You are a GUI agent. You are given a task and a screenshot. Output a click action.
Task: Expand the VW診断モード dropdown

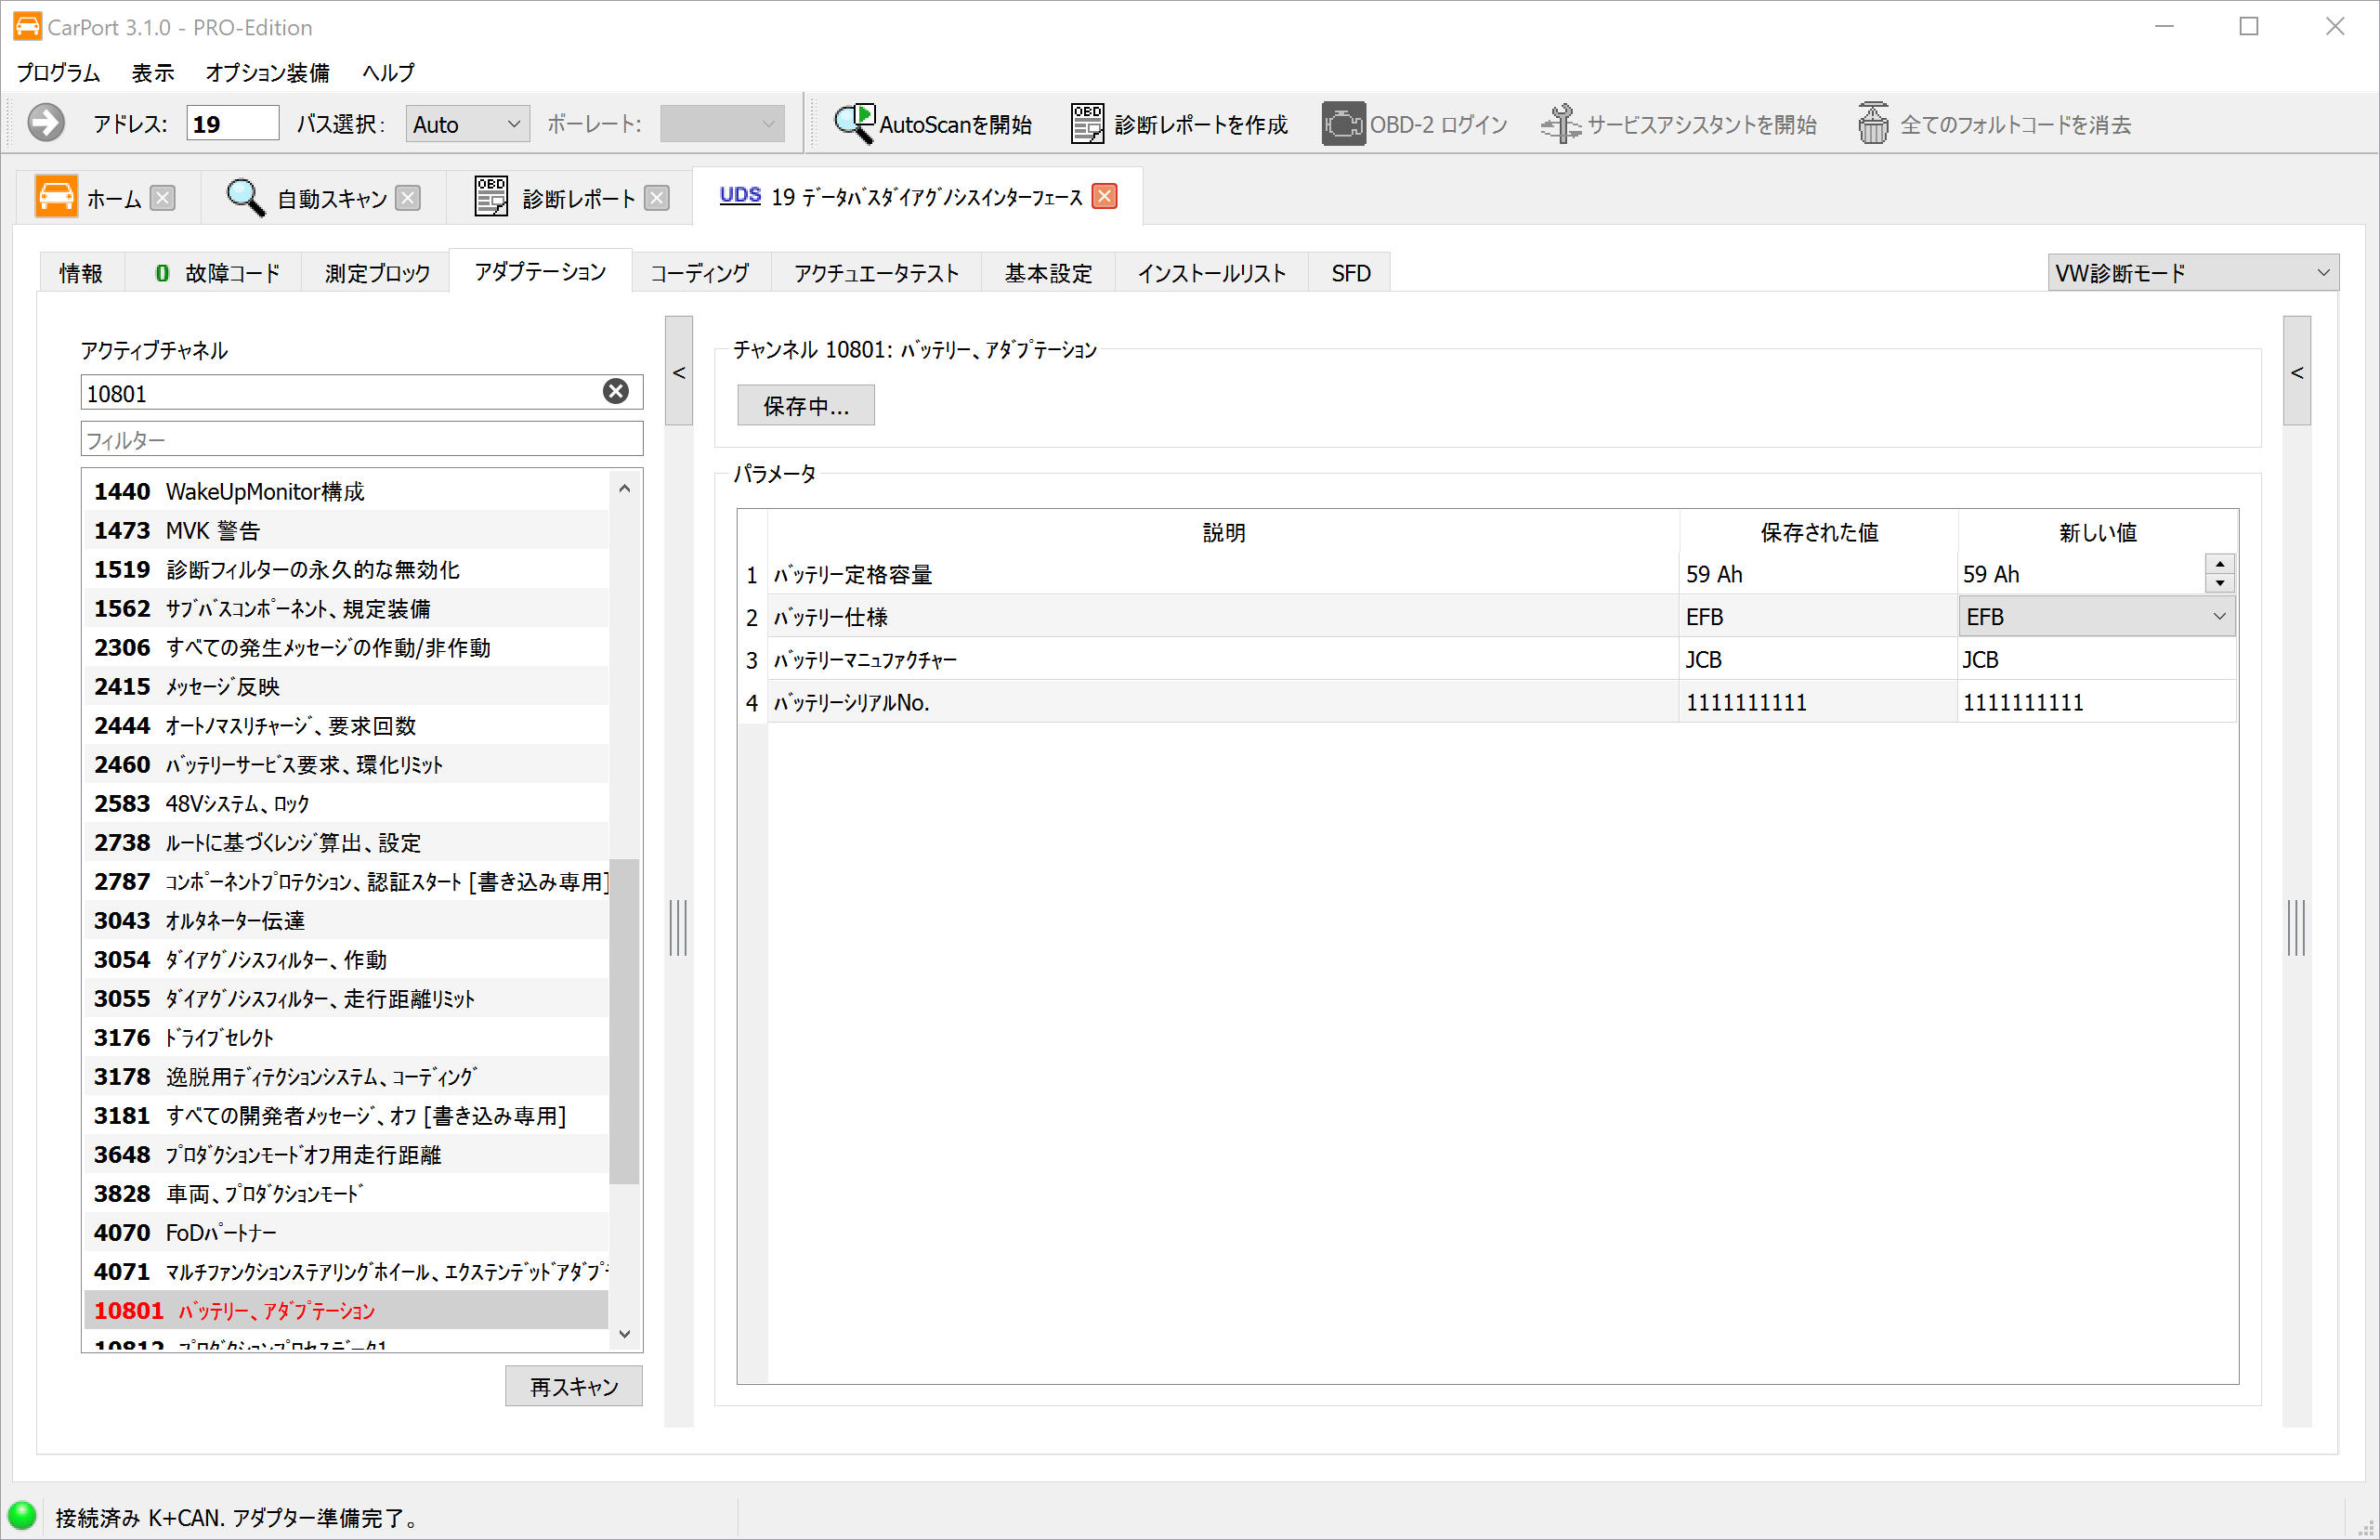[x=2192, y=272]
